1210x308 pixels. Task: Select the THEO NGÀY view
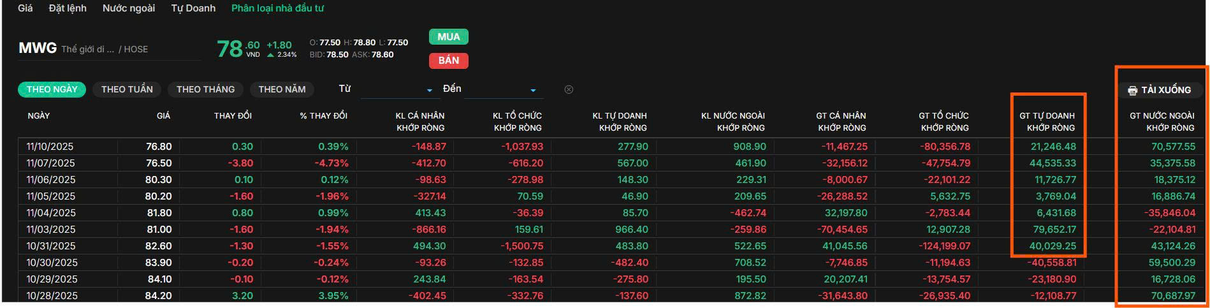52,89
